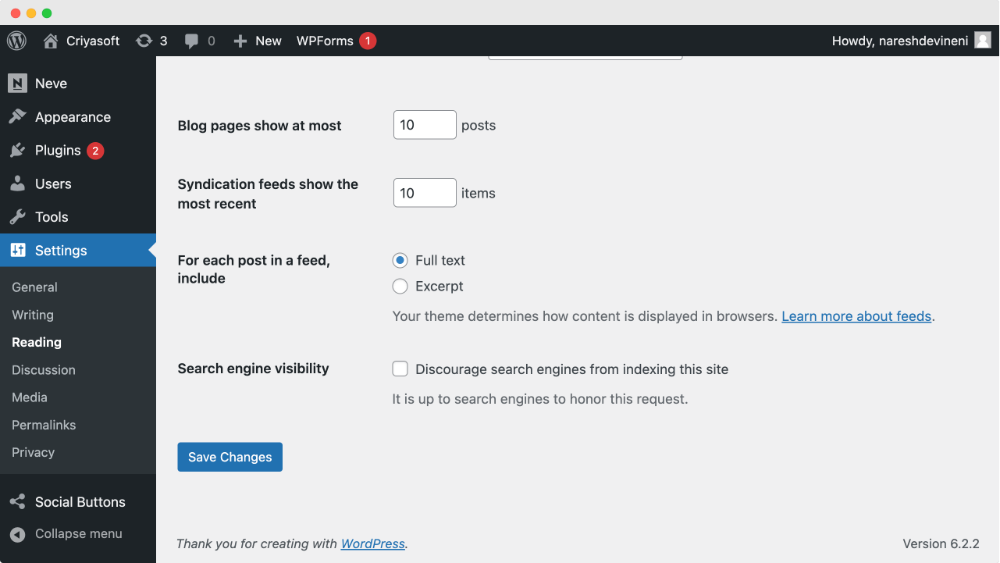This screenshot has height=563, width=1000.
Task: Open the WordPress footer link
Action: pyautogui.click(x=372, y=543)
